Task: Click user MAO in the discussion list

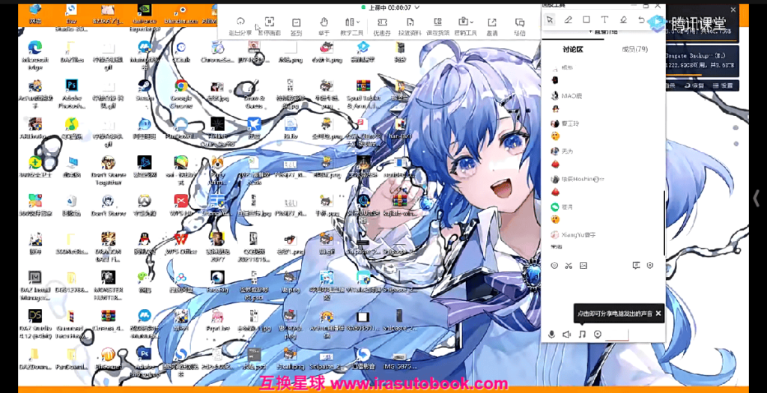Action: 572,96
